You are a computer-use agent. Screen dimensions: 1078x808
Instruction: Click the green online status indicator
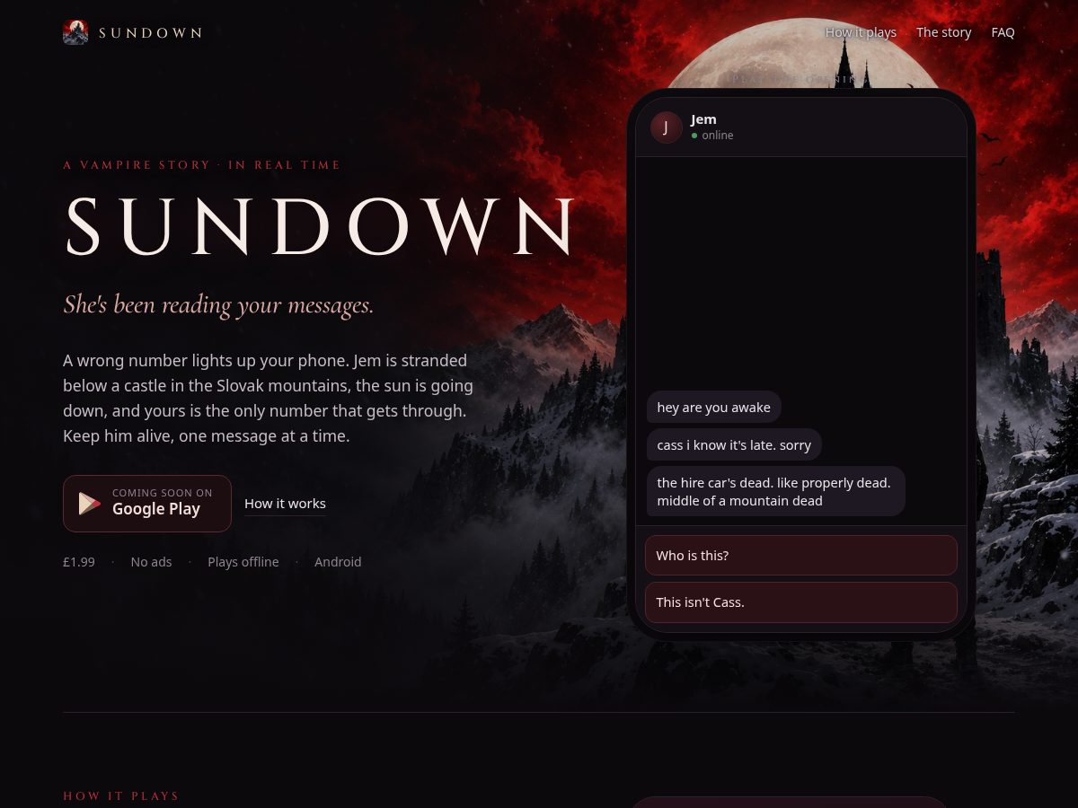pyautogui.click(x=694, y=136)
